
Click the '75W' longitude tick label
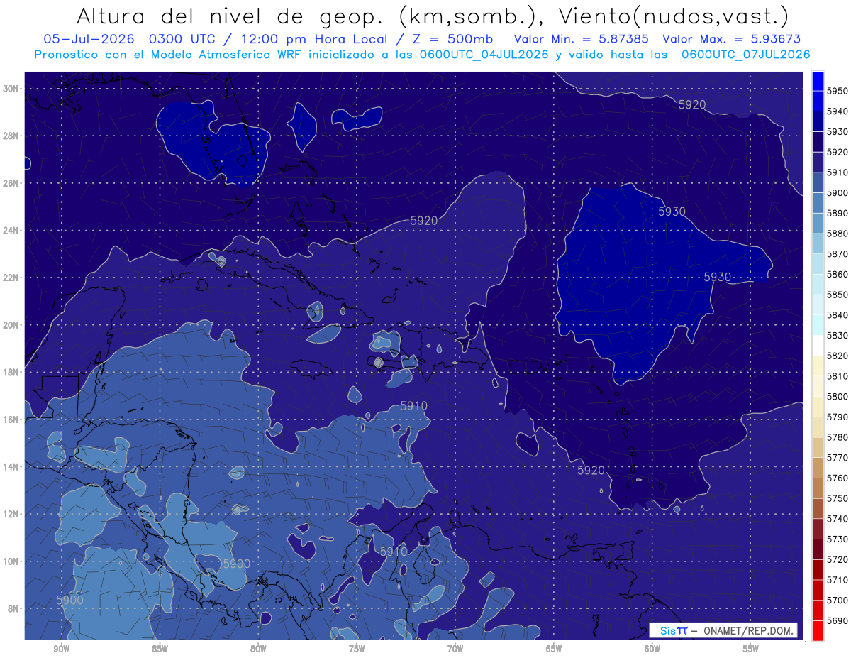coord(357,649)
